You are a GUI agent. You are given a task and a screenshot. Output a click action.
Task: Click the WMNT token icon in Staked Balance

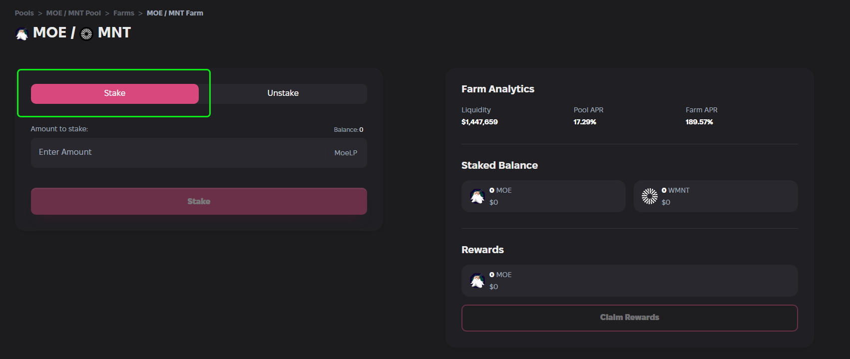[649, 196]
